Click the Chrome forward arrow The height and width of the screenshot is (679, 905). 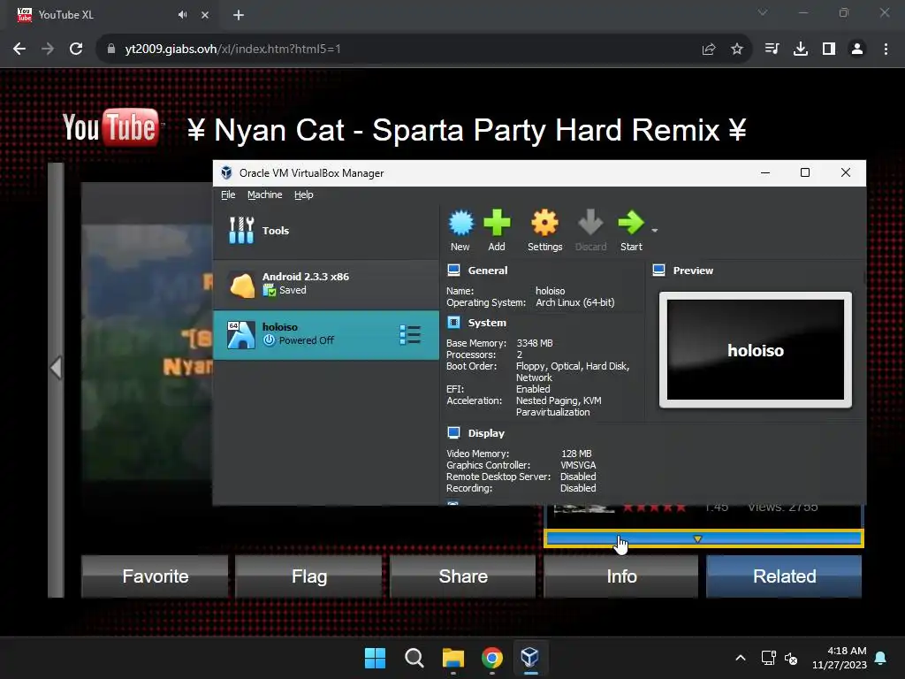(x=48, y=50)
